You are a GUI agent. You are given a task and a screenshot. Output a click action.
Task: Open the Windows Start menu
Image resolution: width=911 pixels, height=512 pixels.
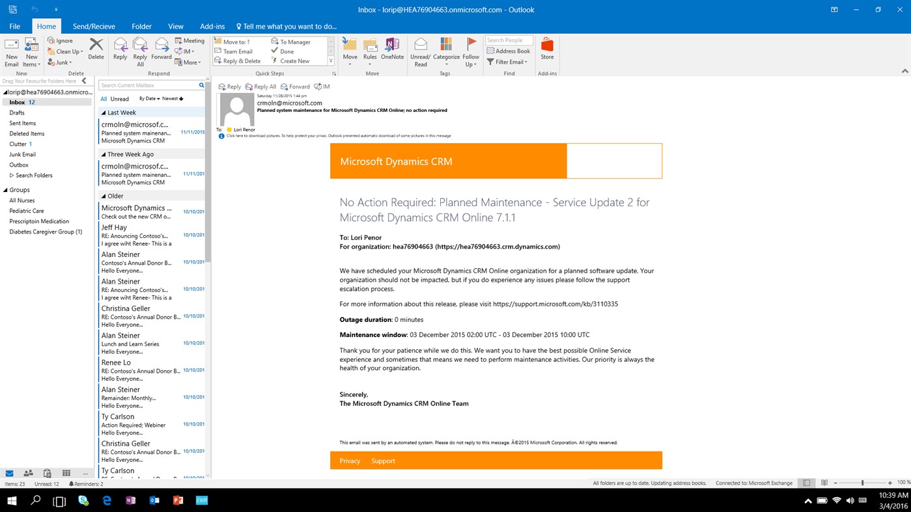[x=12, y=500]
